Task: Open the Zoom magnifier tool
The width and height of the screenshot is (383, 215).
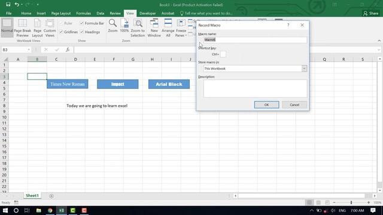Action: [x=113, y=26]
